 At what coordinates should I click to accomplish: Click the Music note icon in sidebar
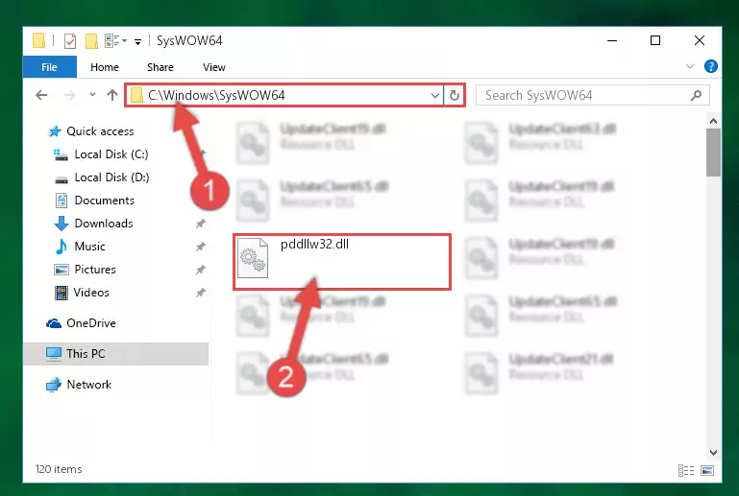62,247
